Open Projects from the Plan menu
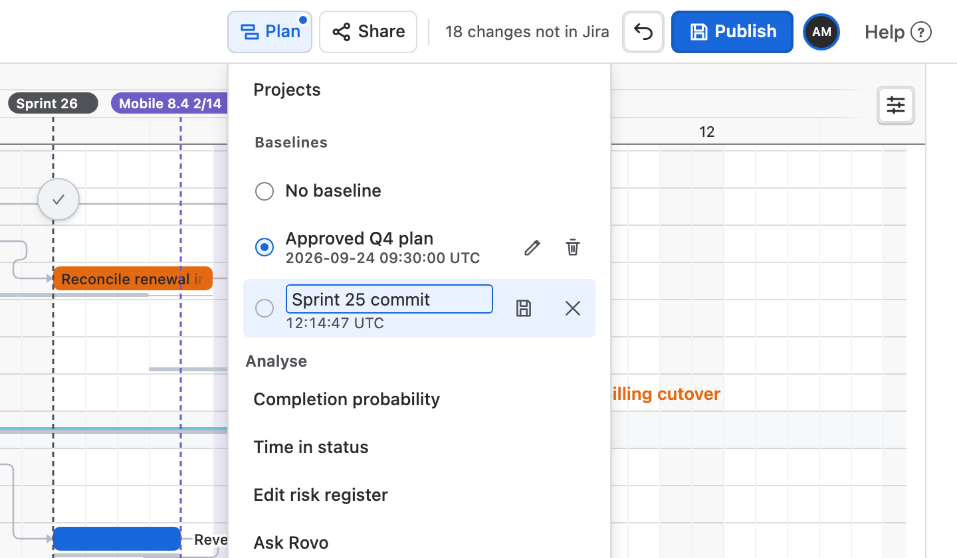 pyautogui.click(x=287, y=90)
